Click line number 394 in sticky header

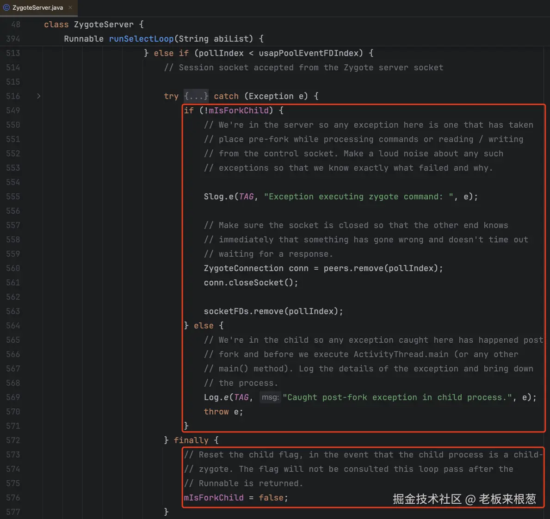(x=13, y=39)
